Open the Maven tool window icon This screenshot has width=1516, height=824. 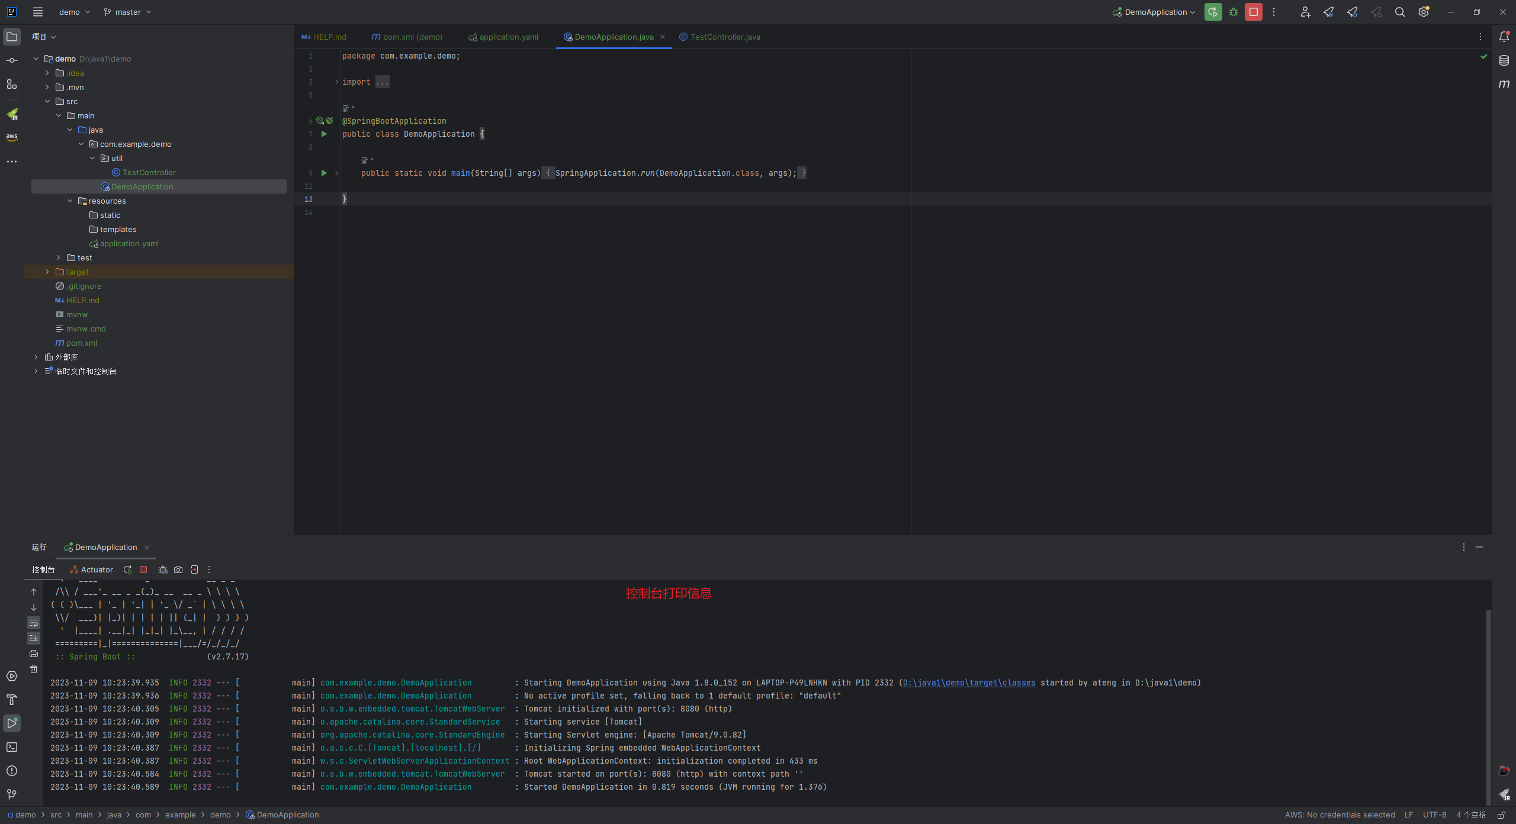click(x=1504, y=84)
